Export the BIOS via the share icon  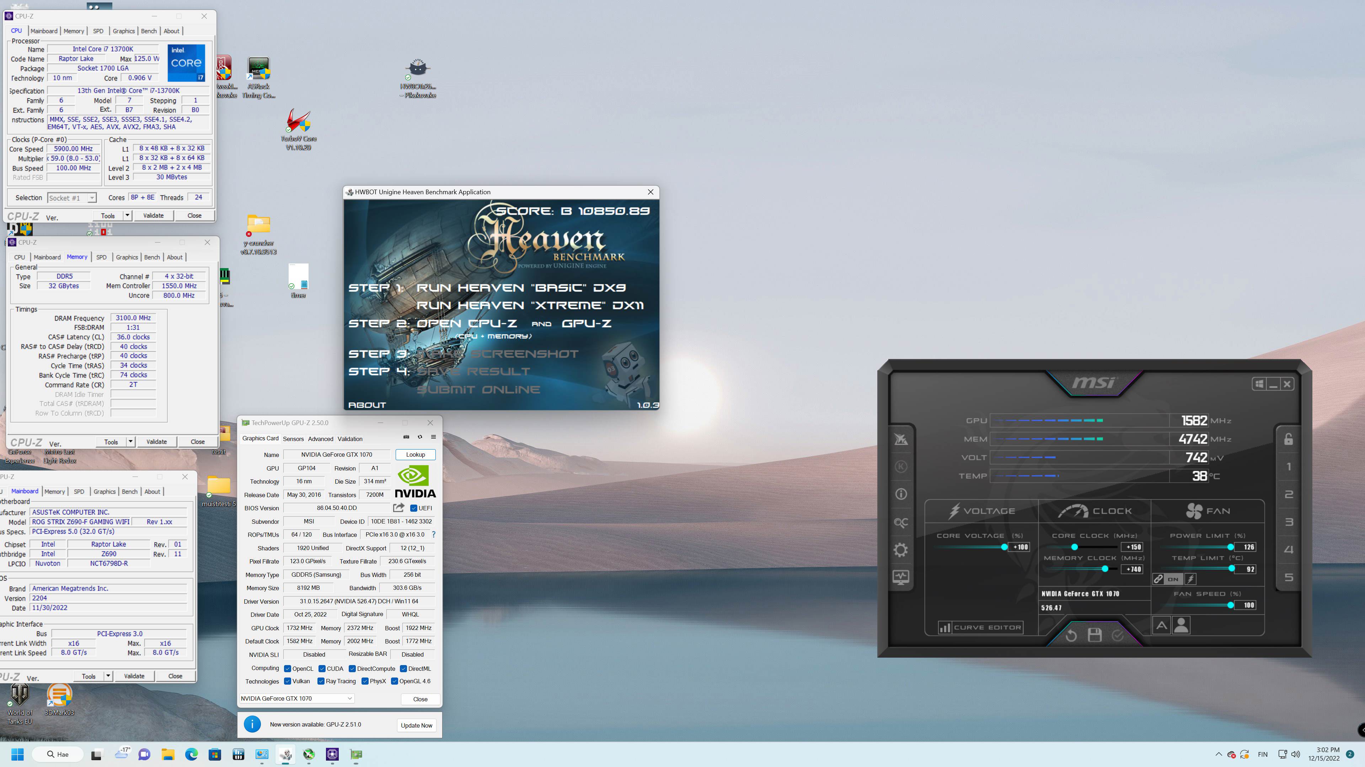click(x=398, y=508)
